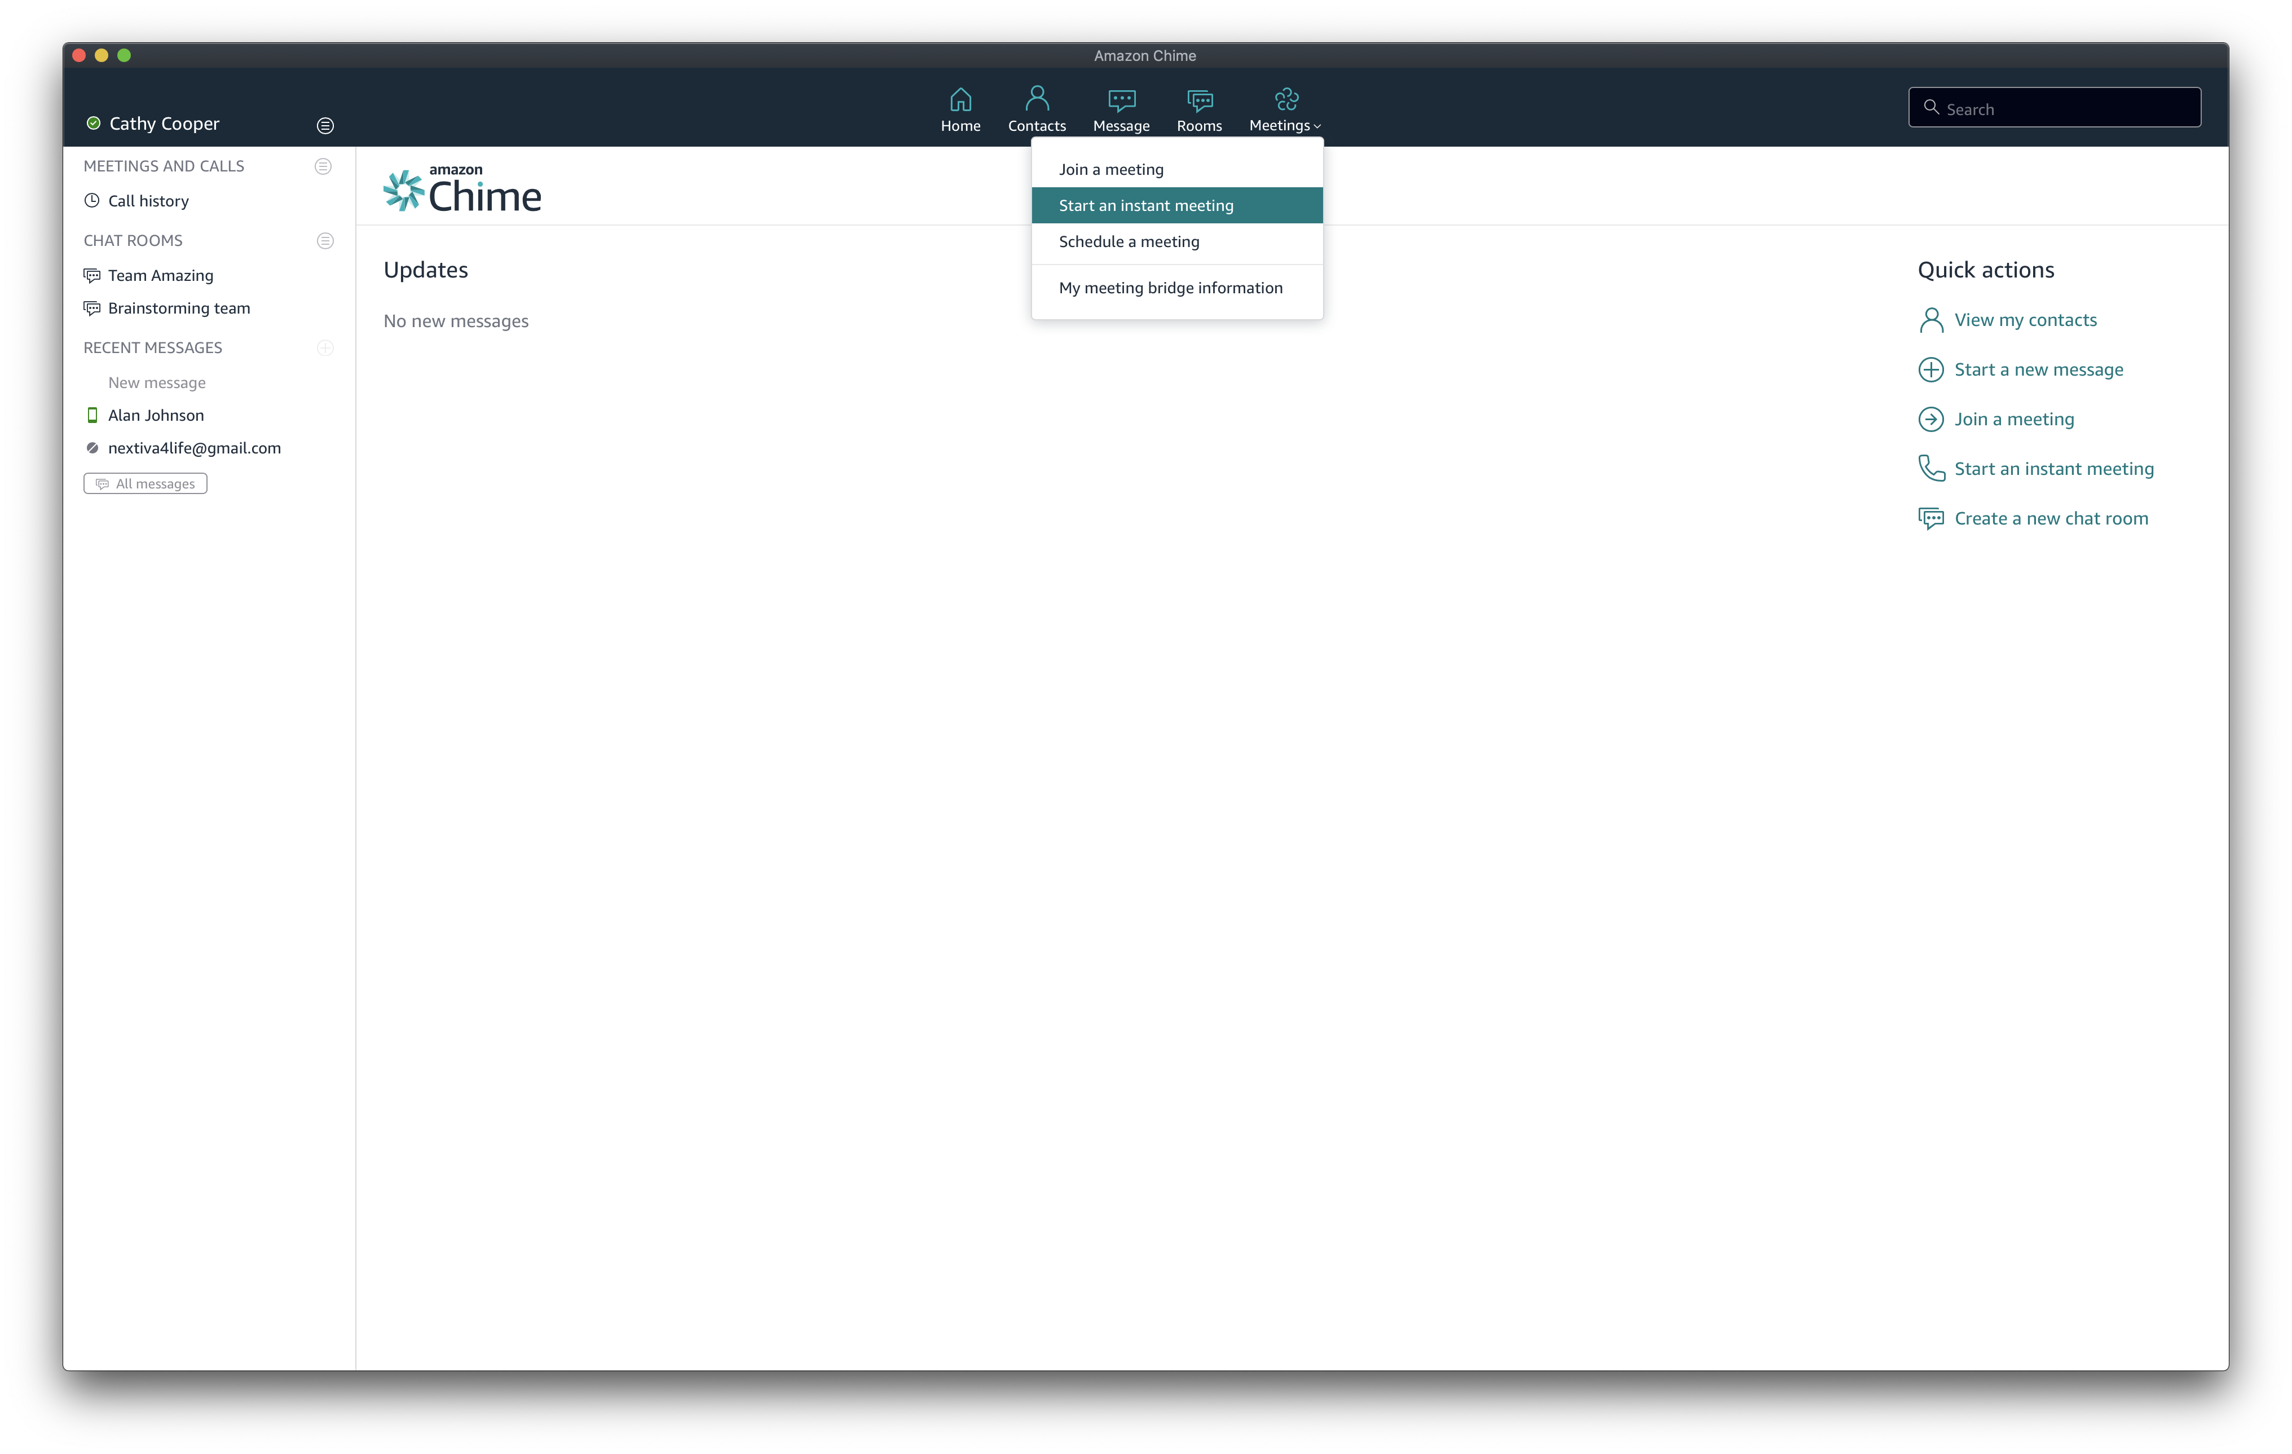Open the Chat Rooms options icon
This screenshot has width=2292, height=1454.
(x=325, y=240)
